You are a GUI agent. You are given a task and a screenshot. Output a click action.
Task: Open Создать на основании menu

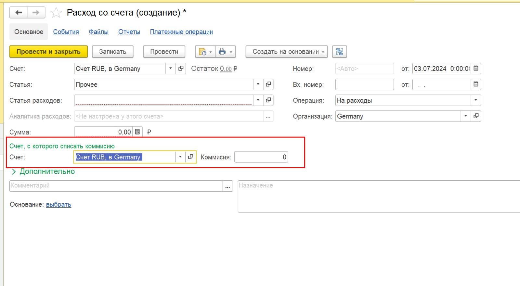coord(286,52)
